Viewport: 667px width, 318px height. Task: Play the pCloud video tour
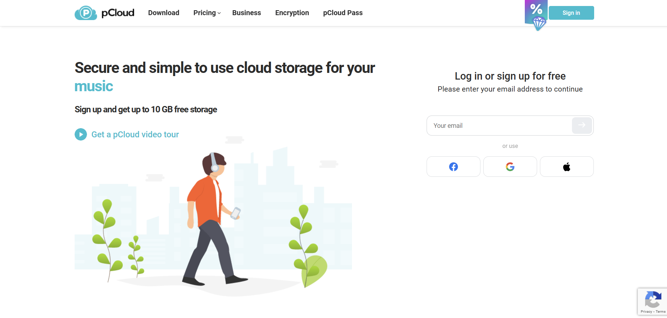pyautogui.click(x=81, y=134)
